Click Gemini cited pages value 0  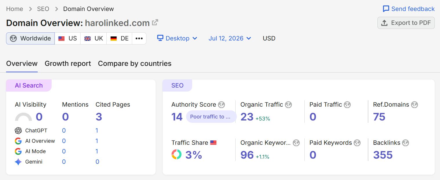pyautogui.click(x=97, y=162)
